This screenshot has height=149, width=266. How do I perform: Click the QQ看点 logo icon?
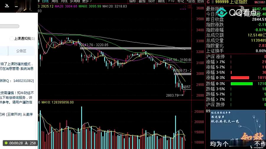(223, 13)
